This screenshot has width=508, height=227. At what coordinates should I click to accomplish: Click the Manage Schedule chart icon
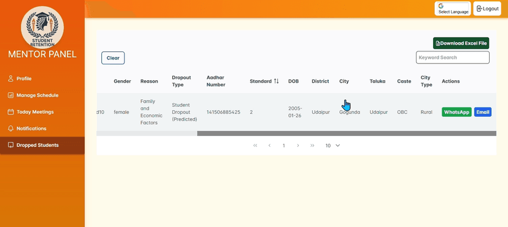point(10,95)
